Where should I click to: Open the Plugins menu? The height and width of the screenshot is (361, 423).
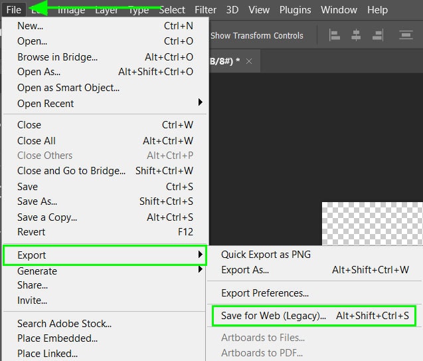point(295,10)
